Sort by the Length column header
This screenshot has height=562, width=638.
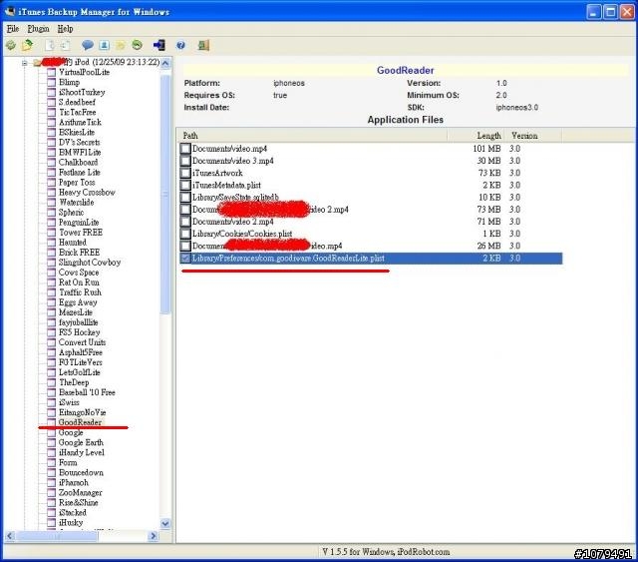point(476,136)
